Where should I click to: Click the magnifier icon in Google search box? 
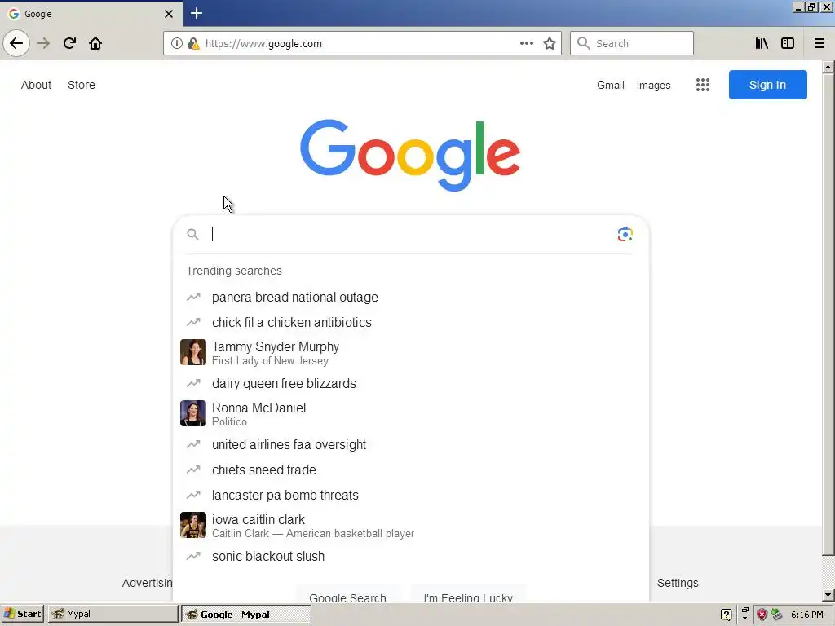[192, 234]
